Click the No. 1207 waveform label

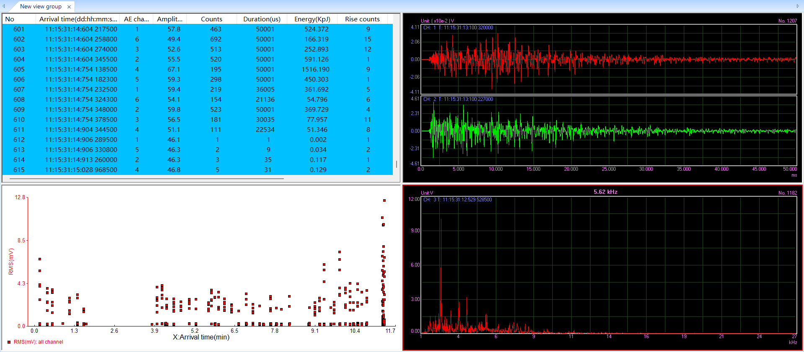pyautogui.click(x=788, y=21)
